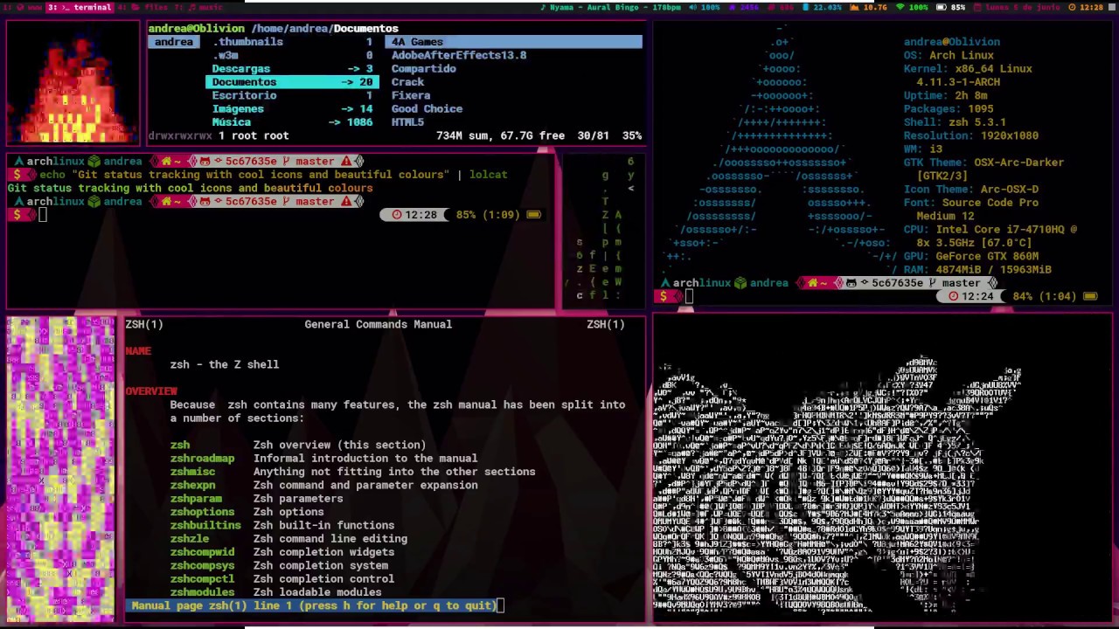Click the andrea parent directory column
The height and width of the screenshot is (629, 1119).
point(174,42)
